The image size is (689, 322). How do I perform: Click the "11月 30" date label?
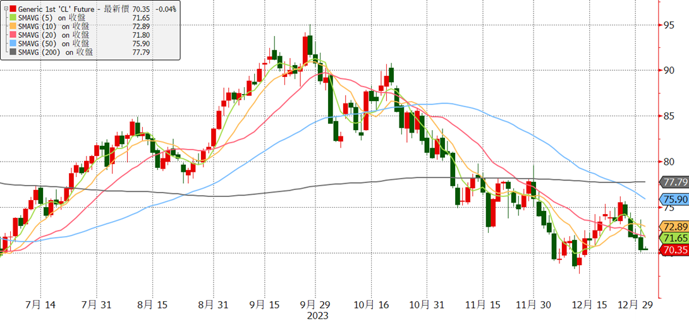pyautogui.click(x=534, y=304)
